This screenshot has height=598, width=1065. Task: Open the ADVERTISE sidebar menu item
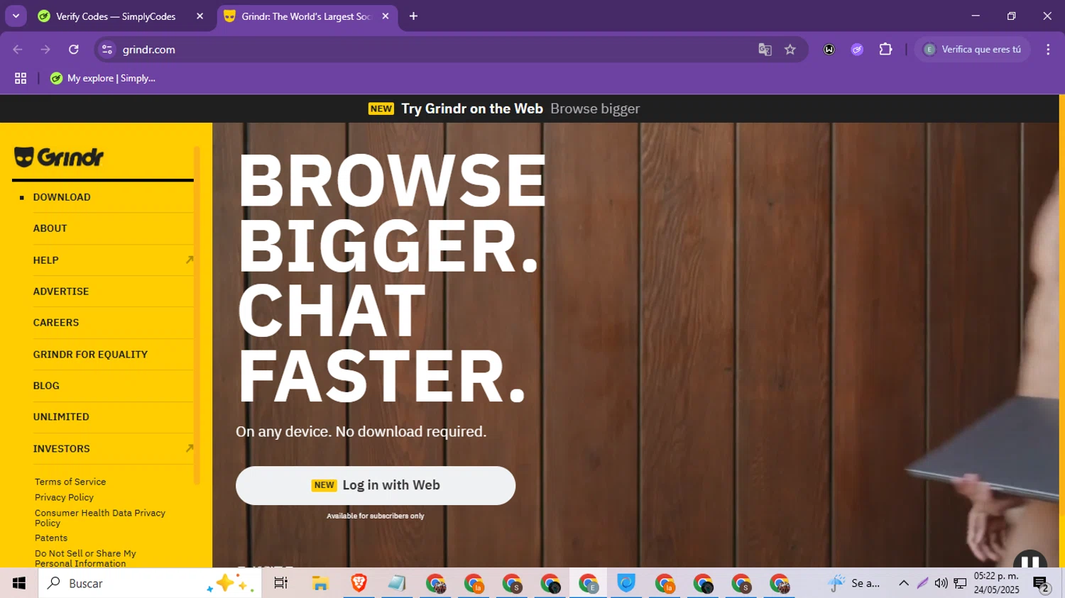pos(61,292)
